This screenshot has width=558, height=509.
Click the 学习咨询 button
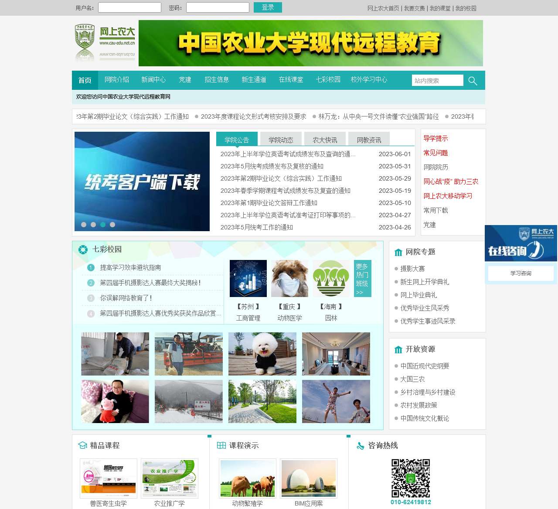pos(521,273)
